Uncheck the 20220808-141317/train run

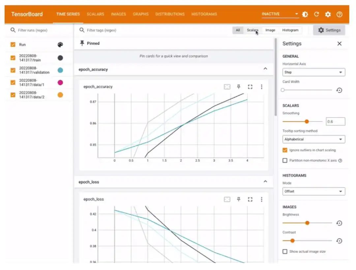13,58
